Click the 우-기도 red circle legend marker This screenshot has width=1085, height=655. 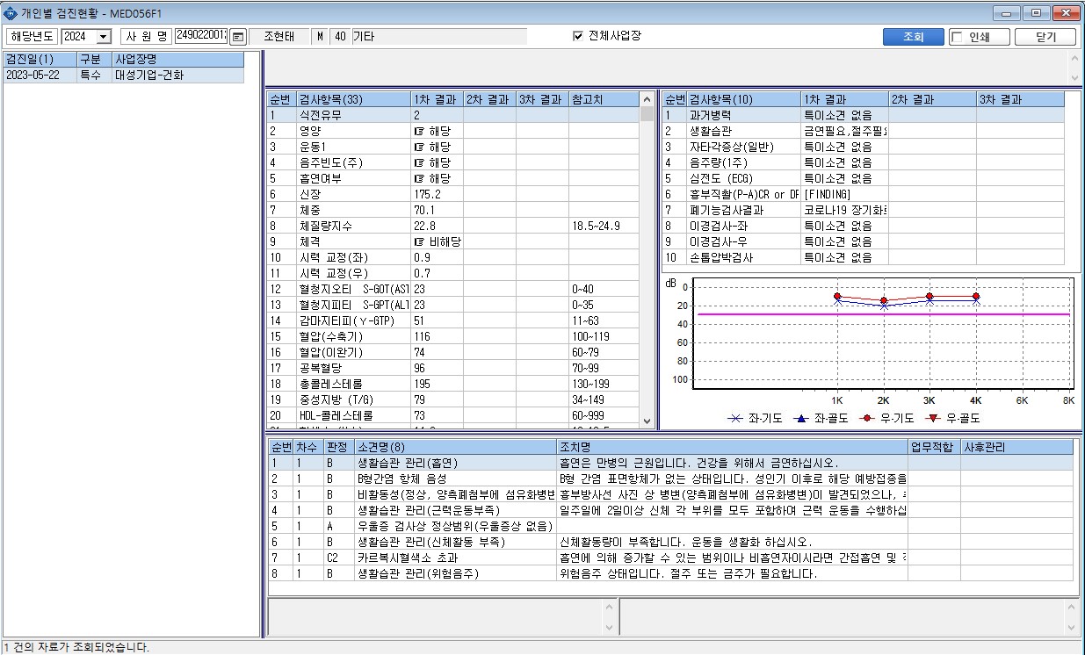pyautogui.click(x=869, y=419)
